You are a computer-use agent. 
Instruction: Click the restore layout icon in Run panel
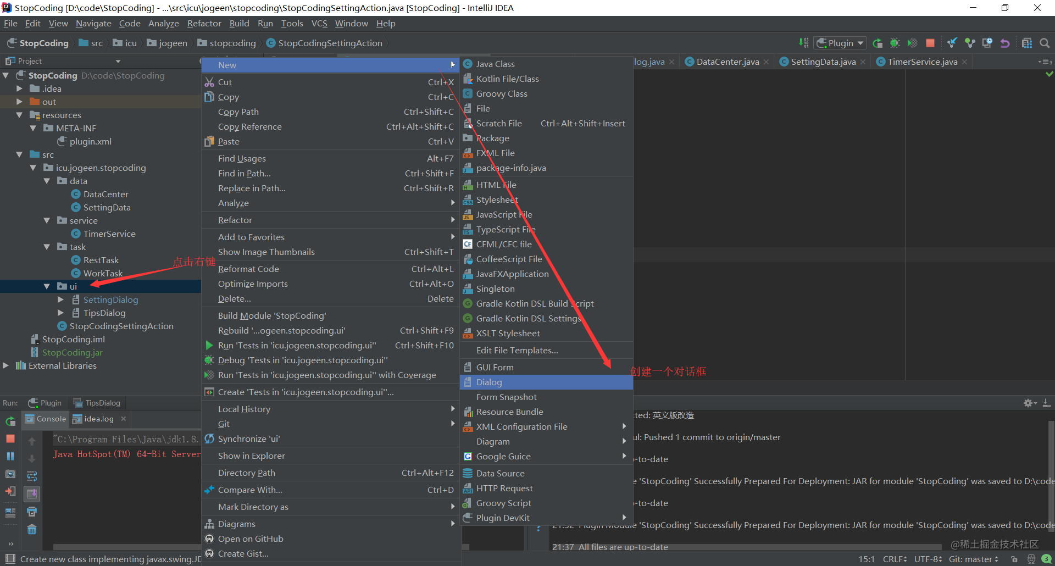pyautogui.click(x=10, y=513)
